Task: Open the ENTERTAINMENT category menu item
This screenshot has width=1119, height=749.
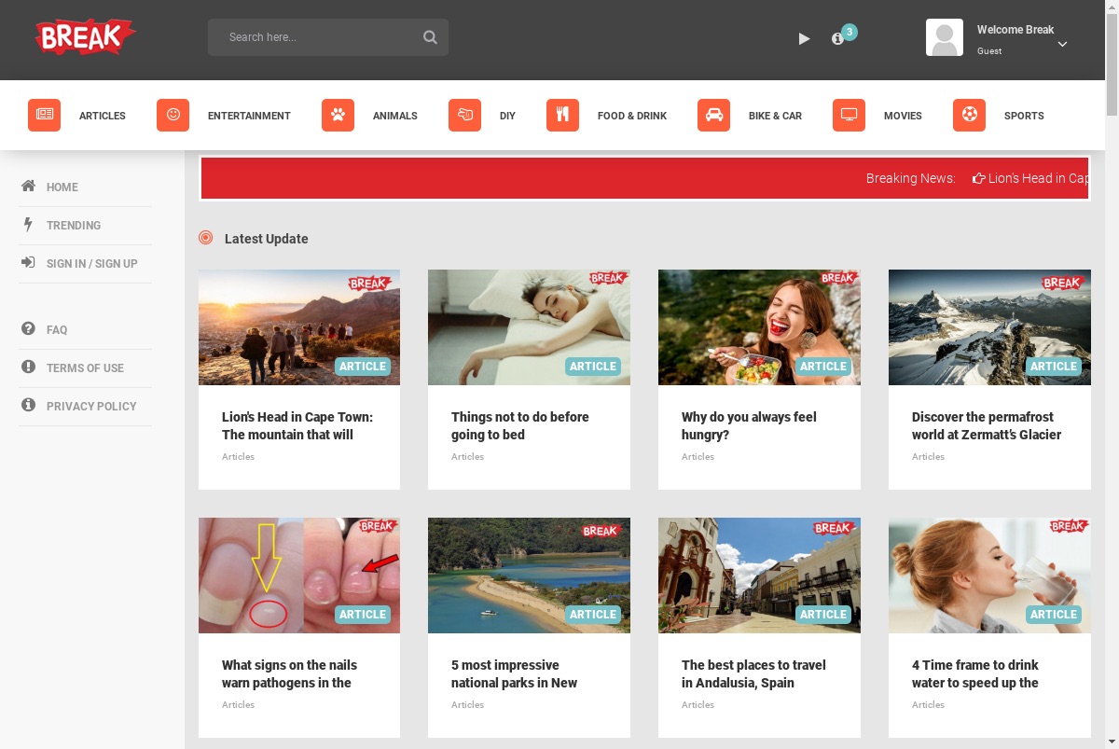Action: point(249,116)
